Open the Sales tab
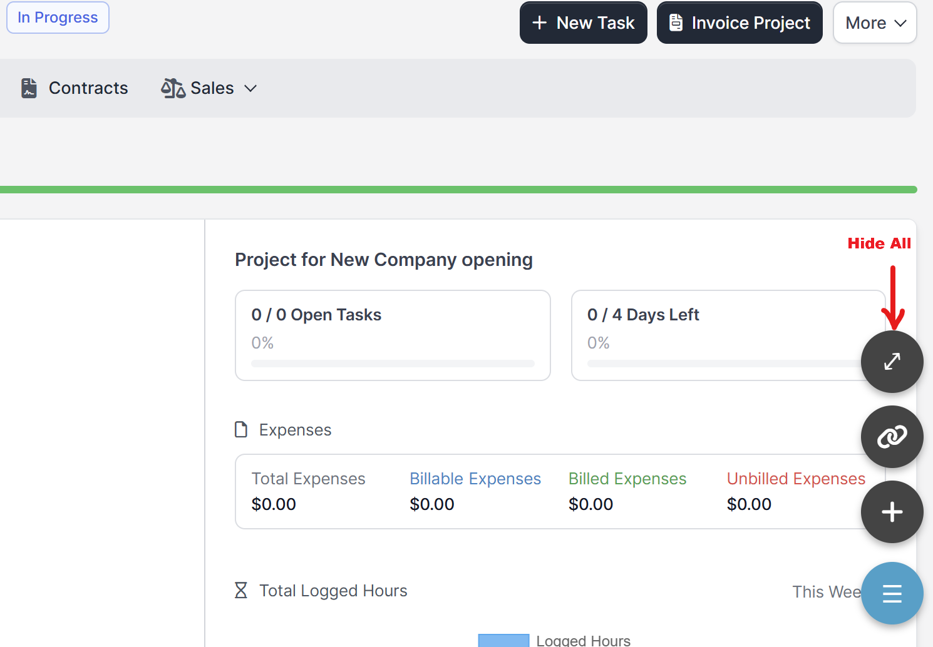This screenshot has width=933, height=647. pyautogui.click(x=212, y=88)
